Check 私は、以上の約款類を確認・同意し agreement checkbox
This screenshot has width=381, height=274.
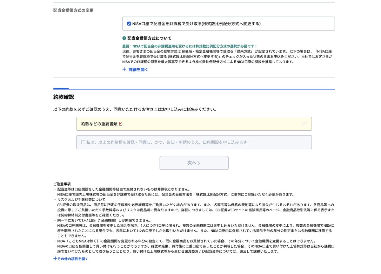[x=83, y=142]
